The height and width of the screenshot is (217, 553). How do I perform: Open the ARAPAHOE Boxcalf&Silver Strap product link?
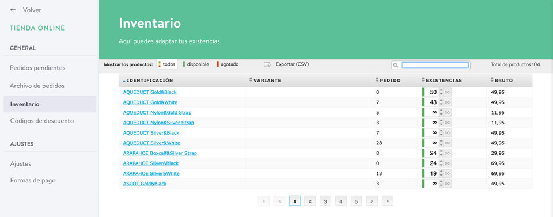pos(160,153)
